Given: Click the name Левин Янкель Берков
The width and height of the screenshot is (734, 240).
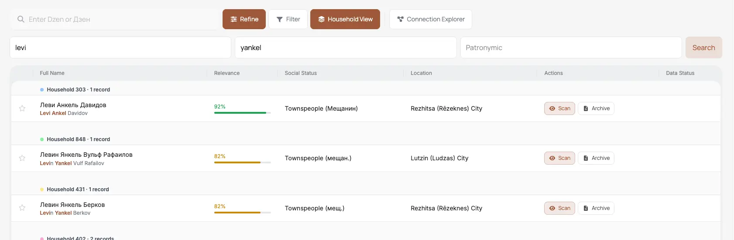Looking at the screenshot, I should [x=72, y=205].
